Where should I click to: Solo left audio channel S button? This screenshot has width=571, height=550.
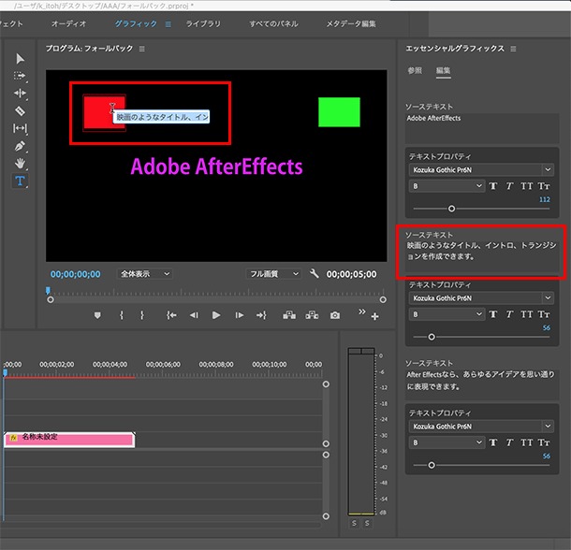(354, 524)
